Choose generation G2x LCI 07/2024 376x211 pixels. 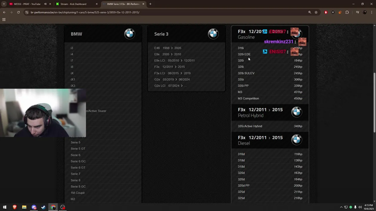coord(170,86)
